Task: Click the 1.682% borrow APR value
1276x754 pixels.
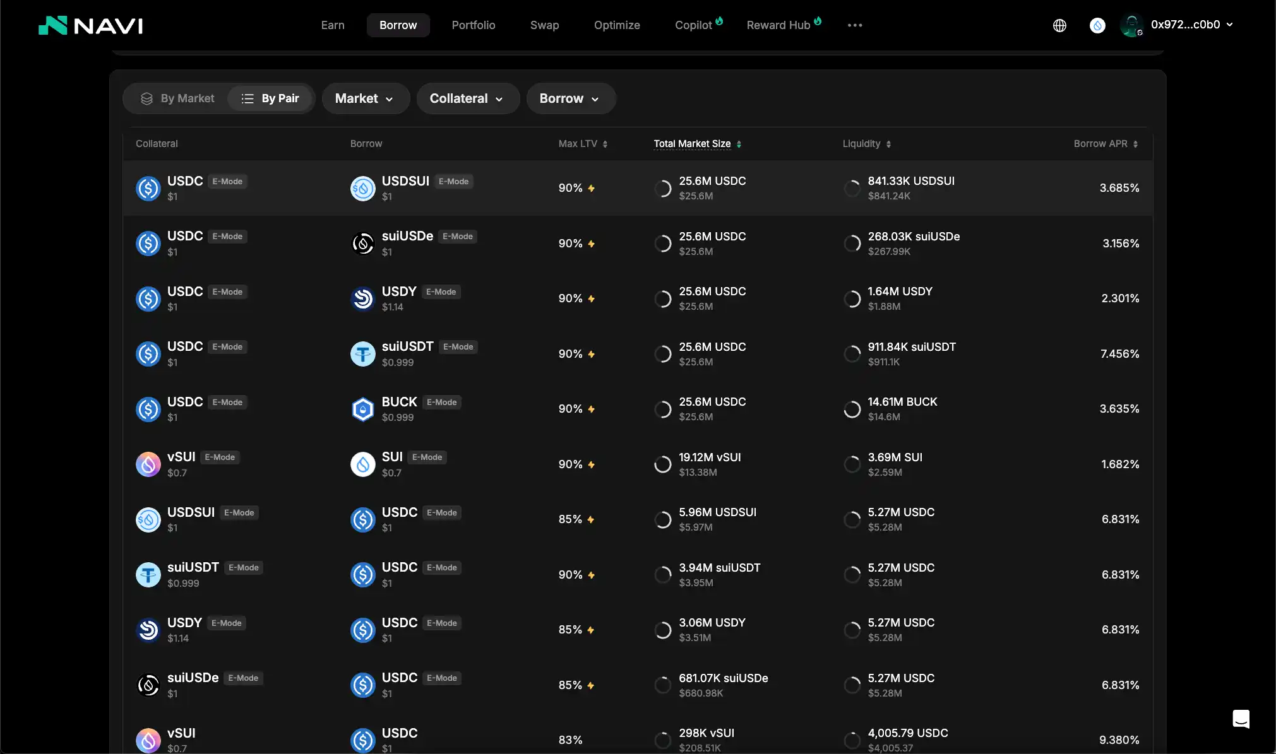Action: click(x=1120, y=464)
